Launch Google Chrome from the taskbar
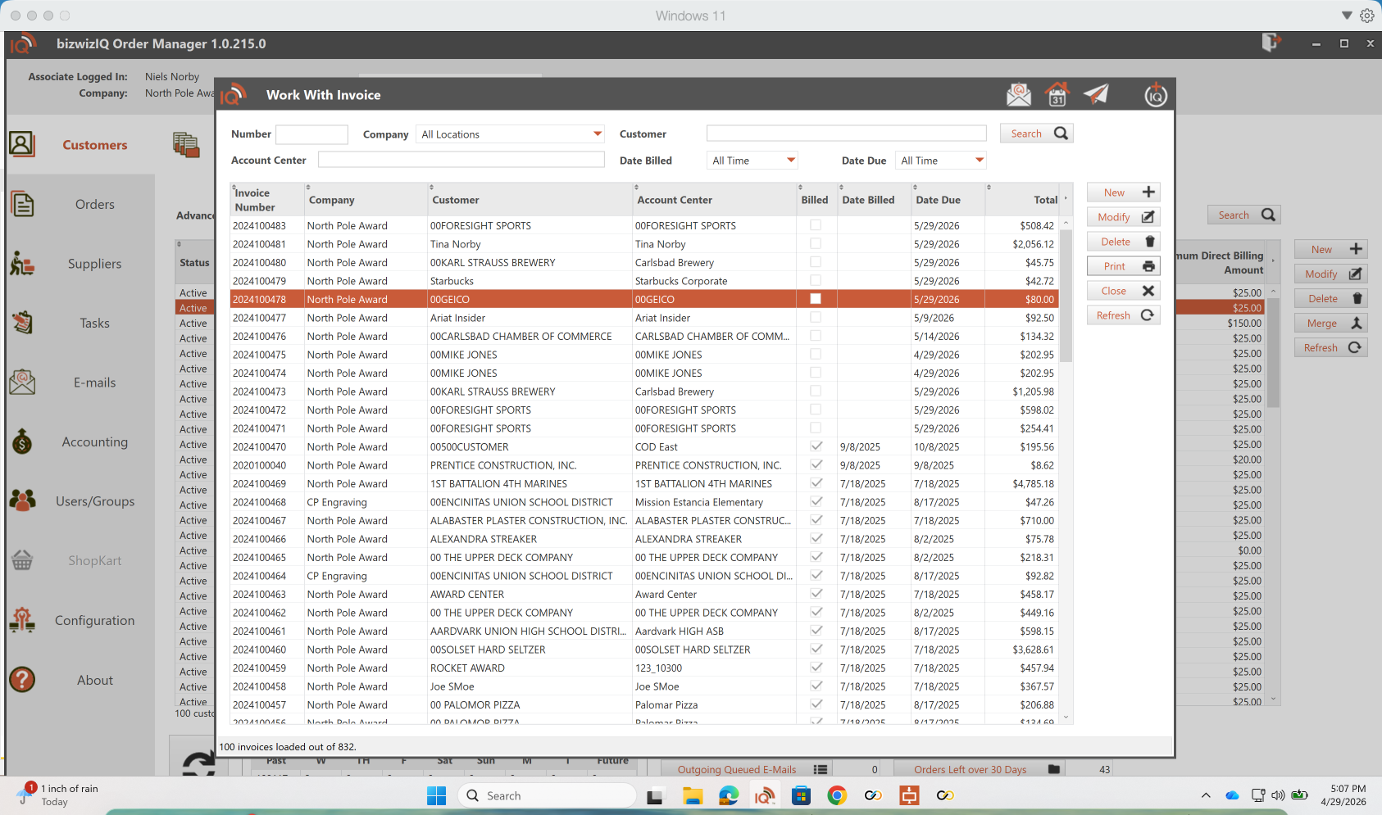 click(836, 795)
